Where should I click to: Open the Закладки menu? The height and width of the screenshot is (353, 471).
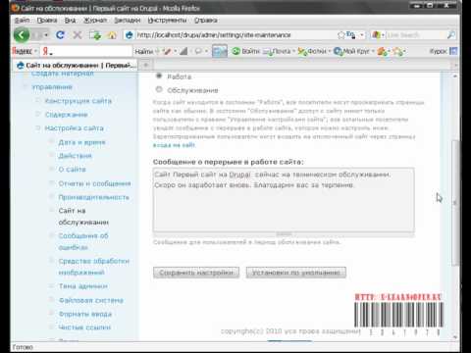(x=128, y=21)
